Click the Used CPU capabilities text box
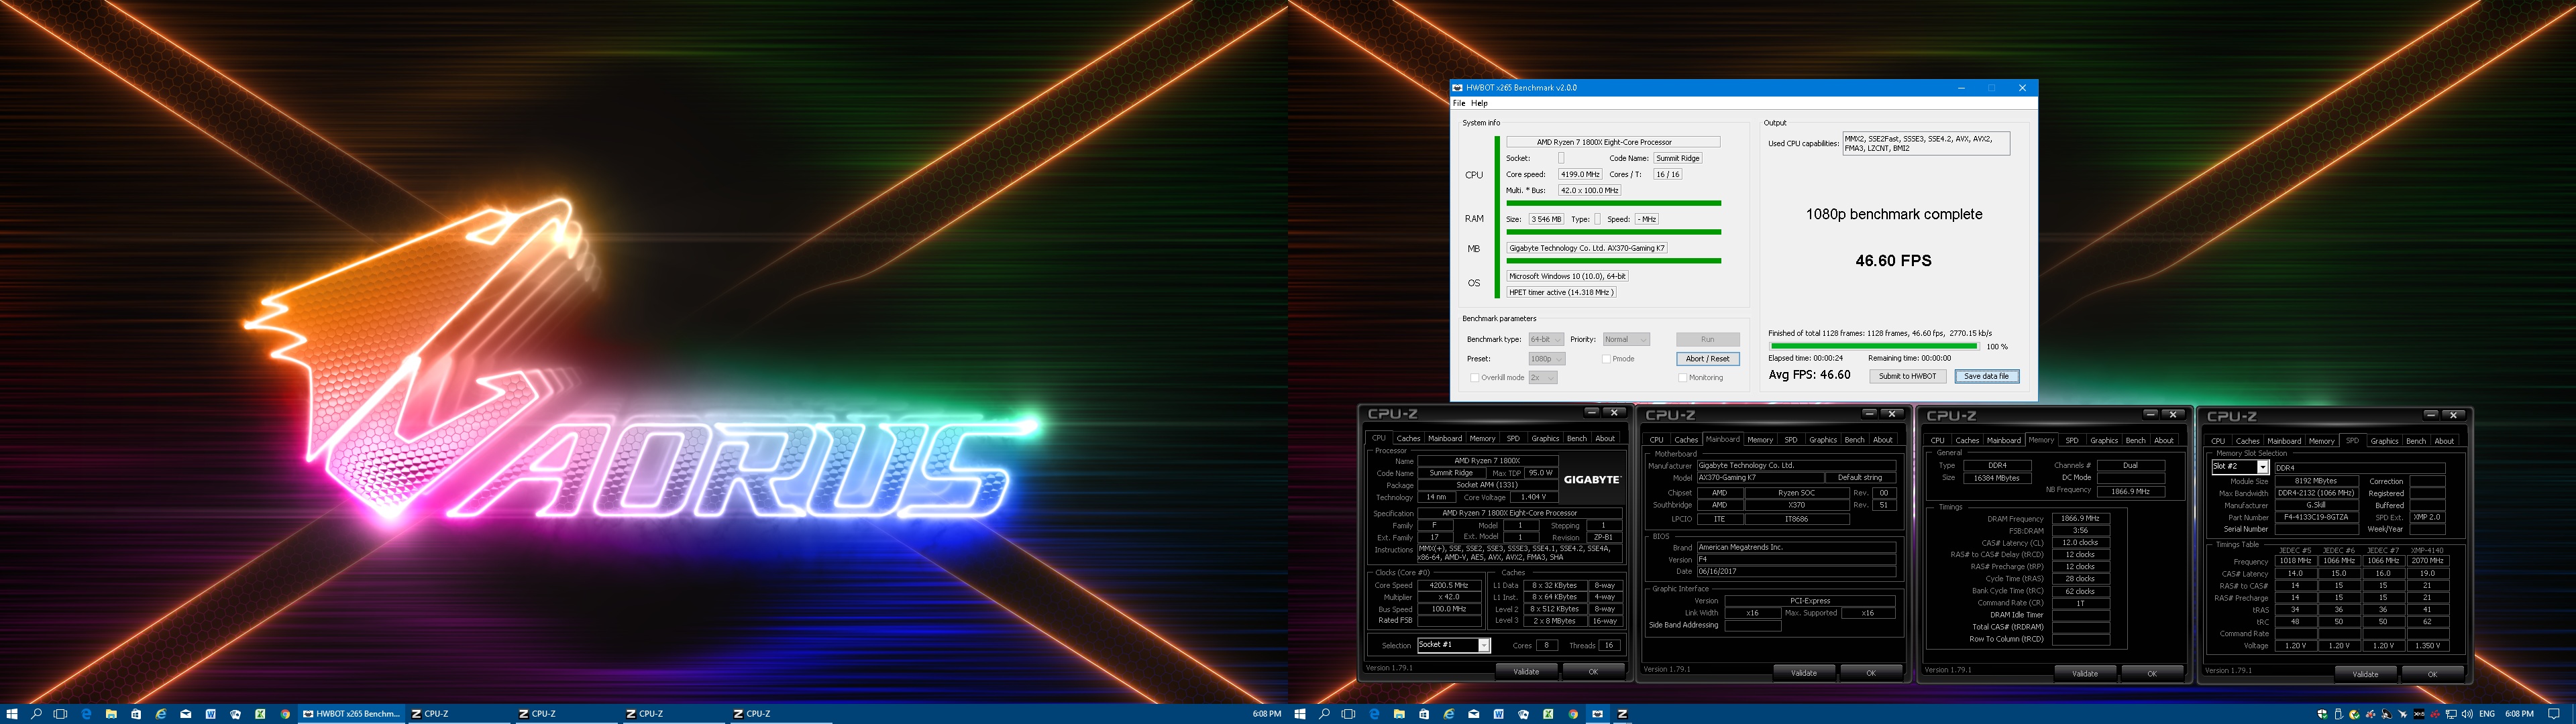Viewport: 2576px width, 724px height. coord(1926,143)
